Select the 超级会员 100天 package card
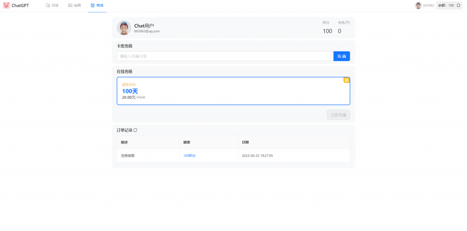 pyautogui.click(x=233, y=91)
